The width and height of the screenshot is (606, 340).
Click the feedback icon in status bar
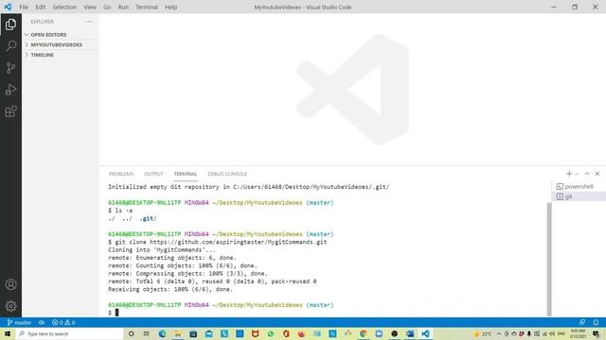pos(582,323)
